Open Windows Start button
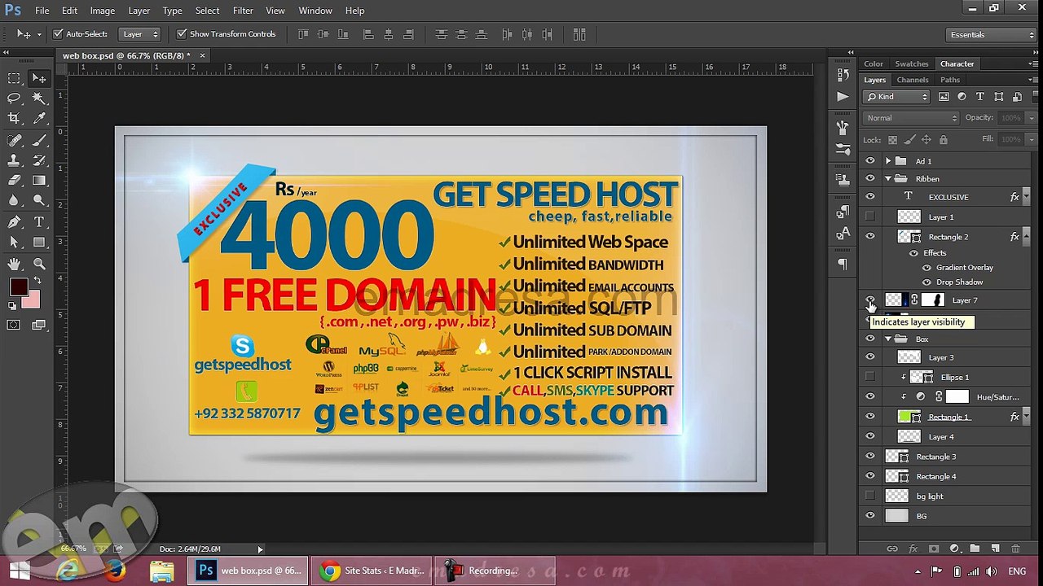Image resolution: width=1043 pixels, height=586 pixels. coord(20,571)
